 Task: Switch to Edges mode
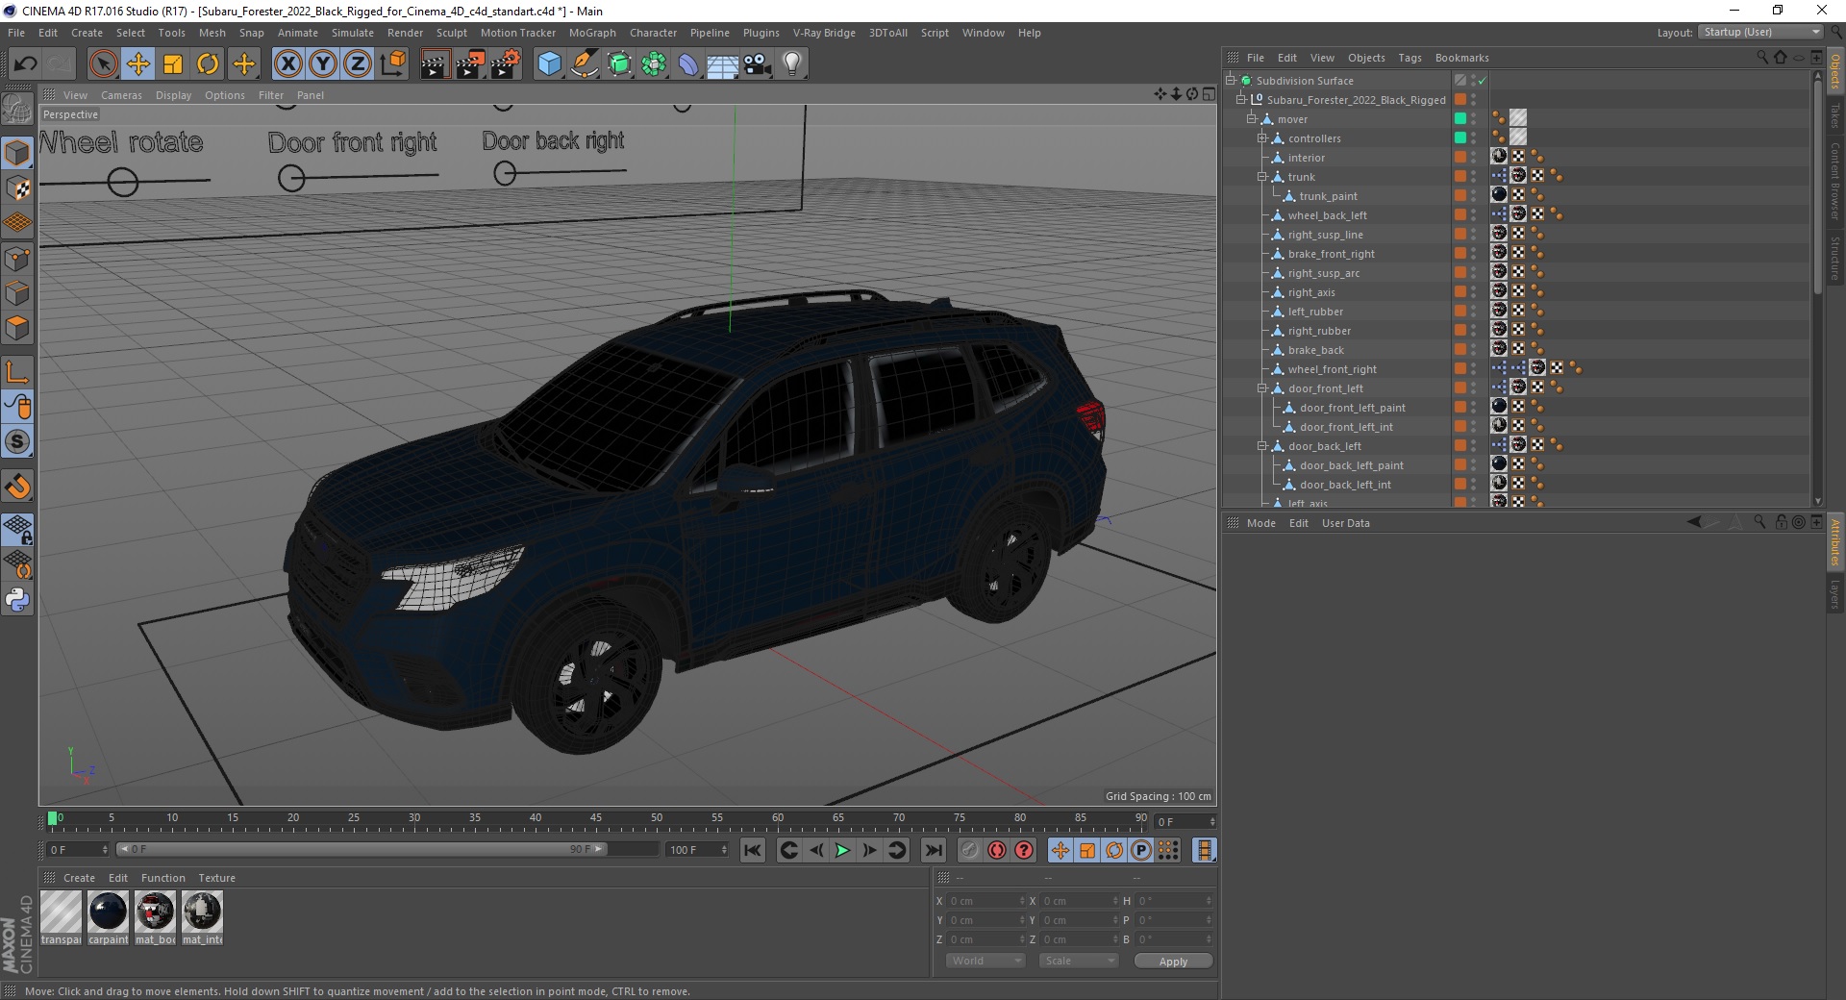tap(17, 293)
